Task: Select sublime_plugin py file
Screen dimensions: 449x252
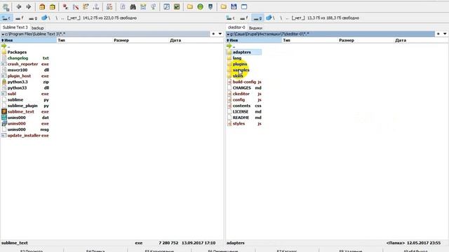Action: [x=25, y=106]
